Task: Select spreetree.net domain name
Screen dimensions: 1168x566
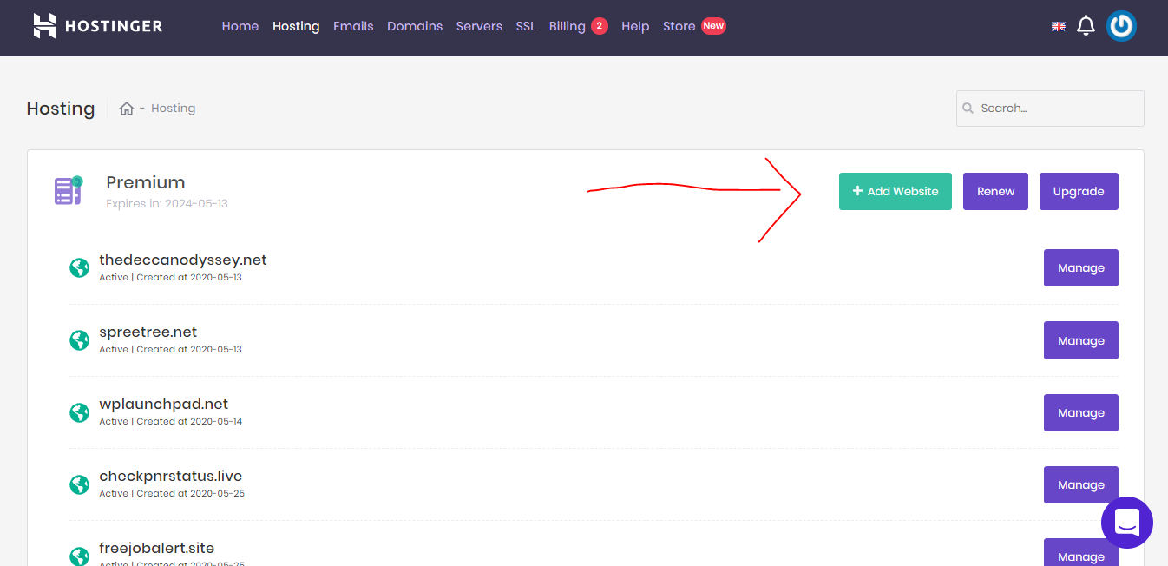Action: 148,332
